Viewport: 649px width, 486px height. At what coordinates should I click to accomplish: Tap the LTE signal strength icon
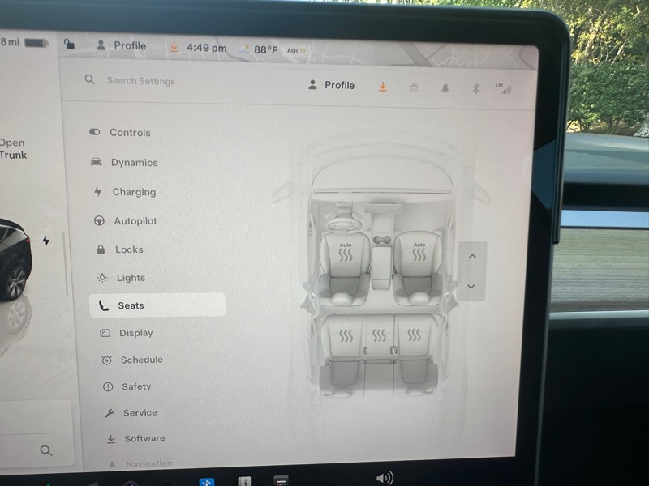[x=504, y=88]
